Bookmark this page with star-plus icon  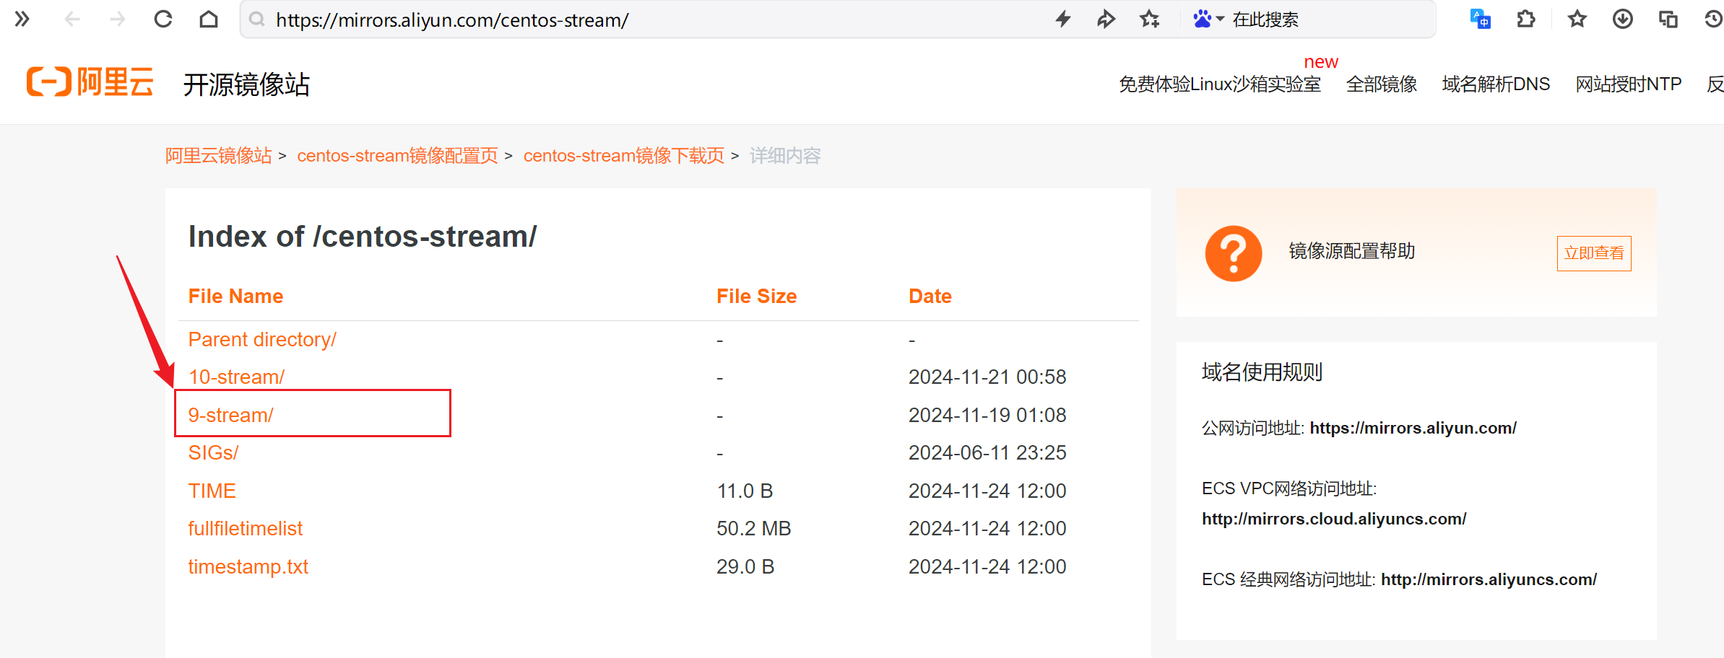click(1150, 19)
